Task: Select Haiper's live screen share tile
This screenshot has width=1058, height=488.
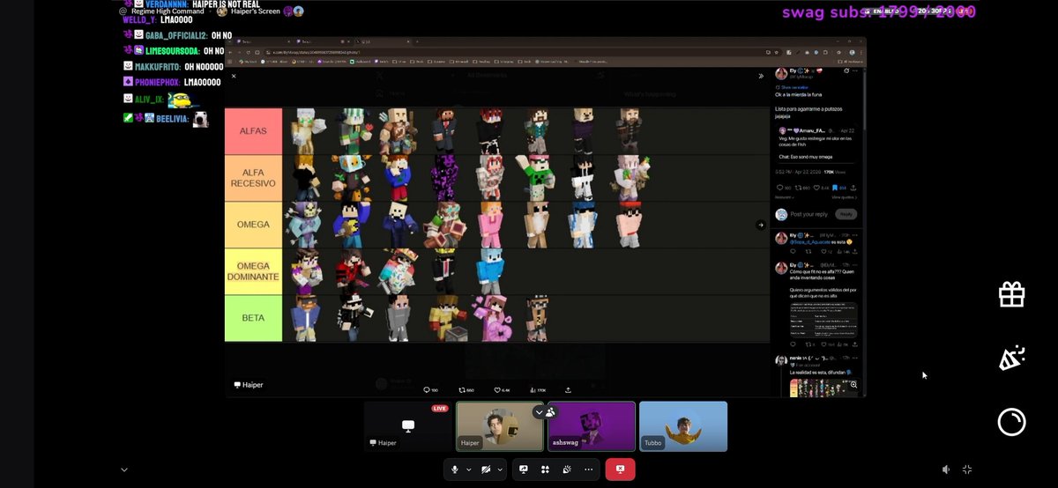Action: [x=408, y=426]
